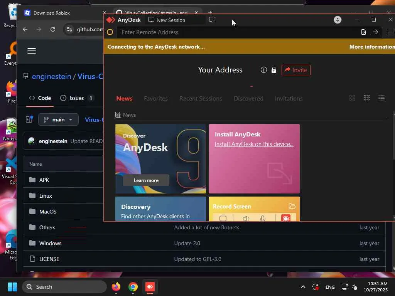Click the connect arrow in AnyDesk

pos(375,32)
